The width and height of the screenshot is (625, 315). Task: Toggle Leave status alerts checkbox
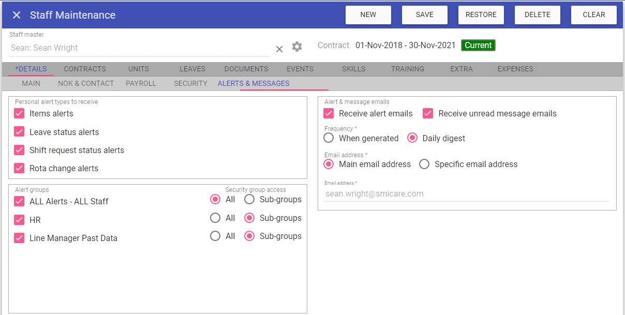pyautogui.click(x=20, y=132)
